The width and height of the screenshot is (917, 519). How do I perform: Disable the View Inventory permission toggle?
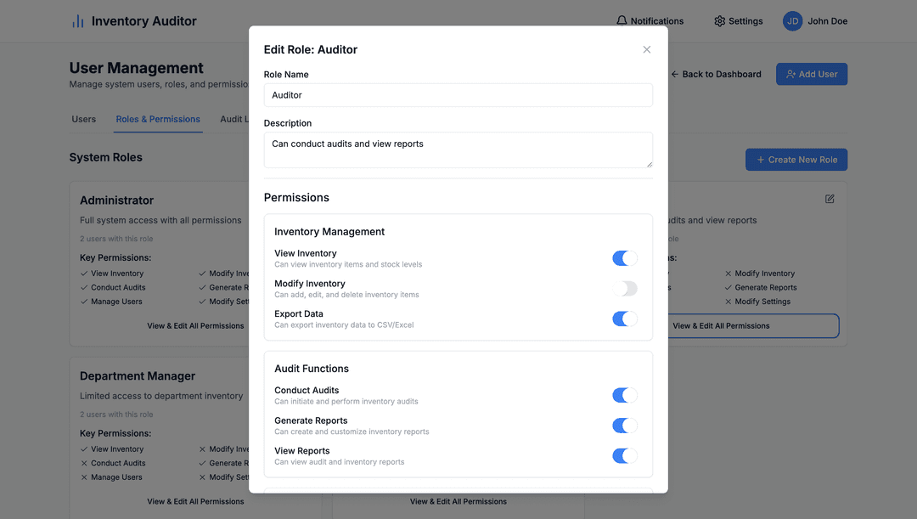[x=625, y=257]
